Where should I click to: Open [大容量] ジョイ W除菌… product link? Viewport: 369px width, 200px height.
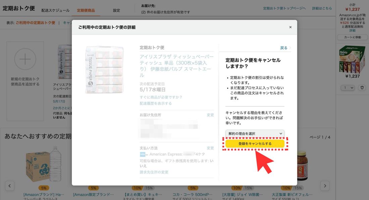(x=243, y=195)
